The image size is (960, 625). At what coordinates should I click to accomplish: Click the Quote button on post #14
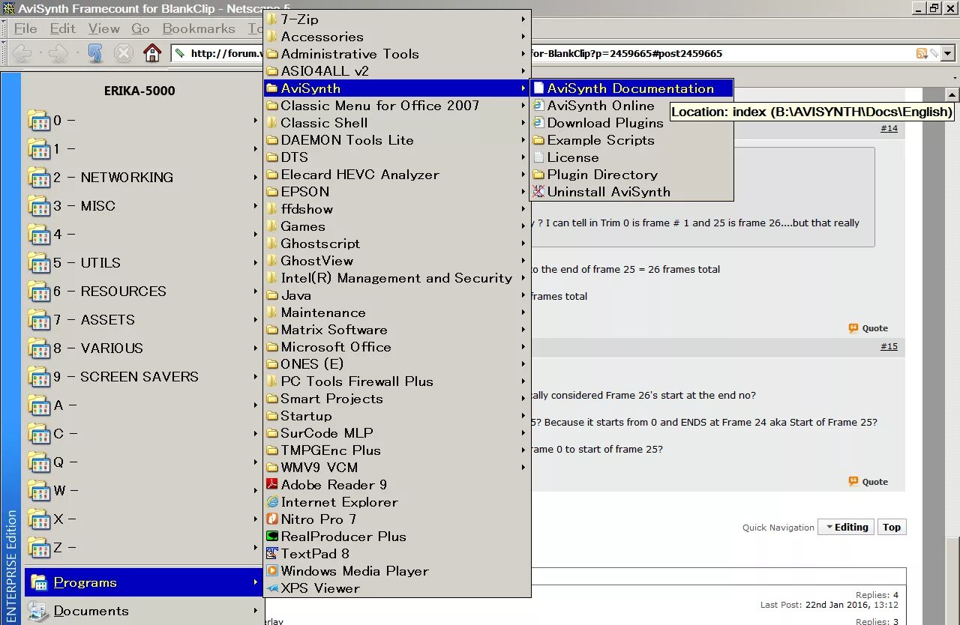click(868, 328)
